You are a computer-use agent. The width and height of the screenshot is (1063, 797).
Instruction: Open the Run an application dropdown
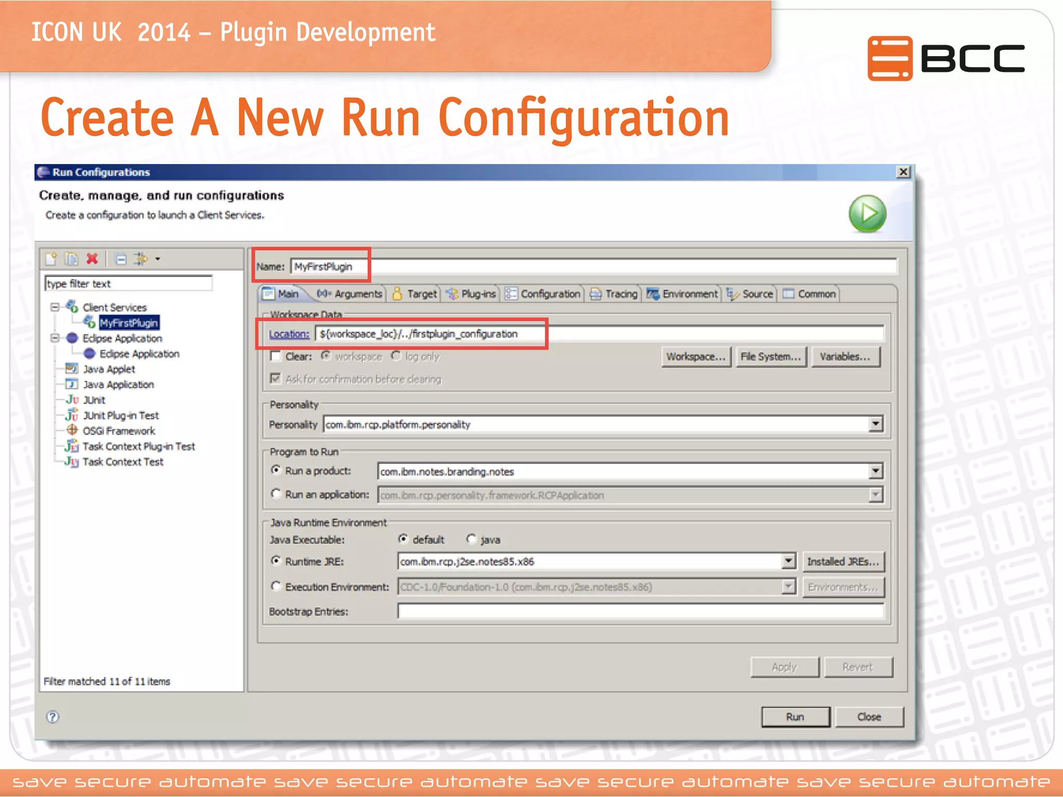coord(876,494)
